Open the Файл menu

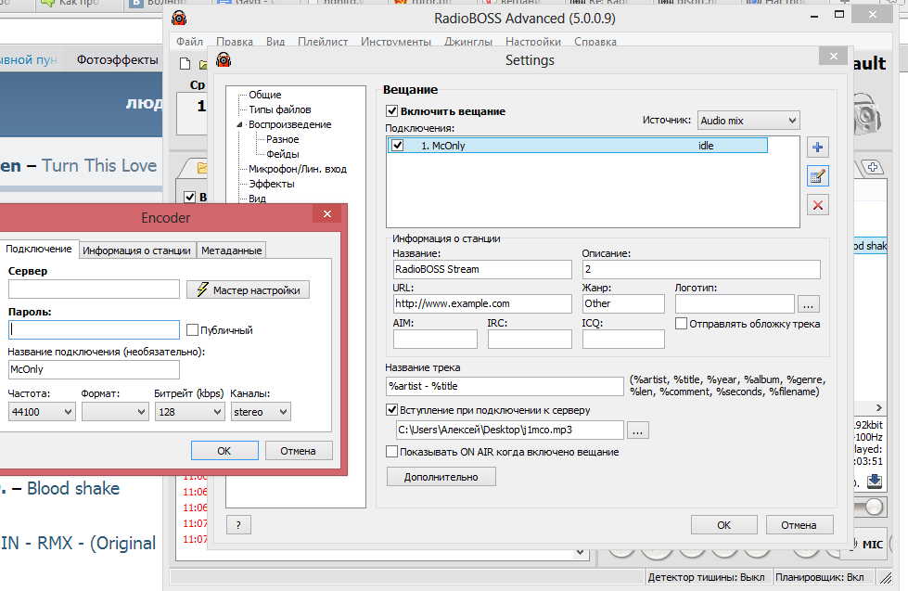[x=189, y=42]
